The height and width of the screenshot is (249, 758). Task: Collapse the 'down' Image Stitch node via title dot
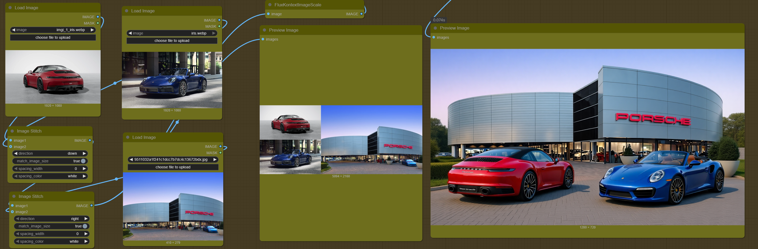[12, 131]
